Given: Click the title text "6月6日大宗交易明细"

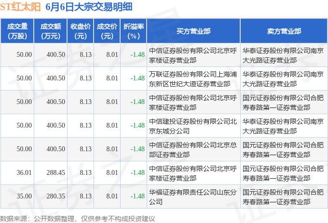Looking at the screenshot, I should pos(89,7).
